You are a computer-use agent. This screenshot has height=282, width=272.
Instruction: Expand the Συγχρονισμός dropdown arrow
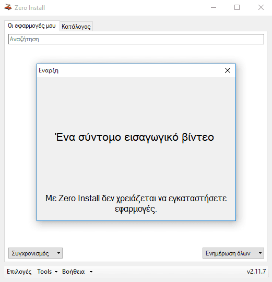(x=58, y=253)
